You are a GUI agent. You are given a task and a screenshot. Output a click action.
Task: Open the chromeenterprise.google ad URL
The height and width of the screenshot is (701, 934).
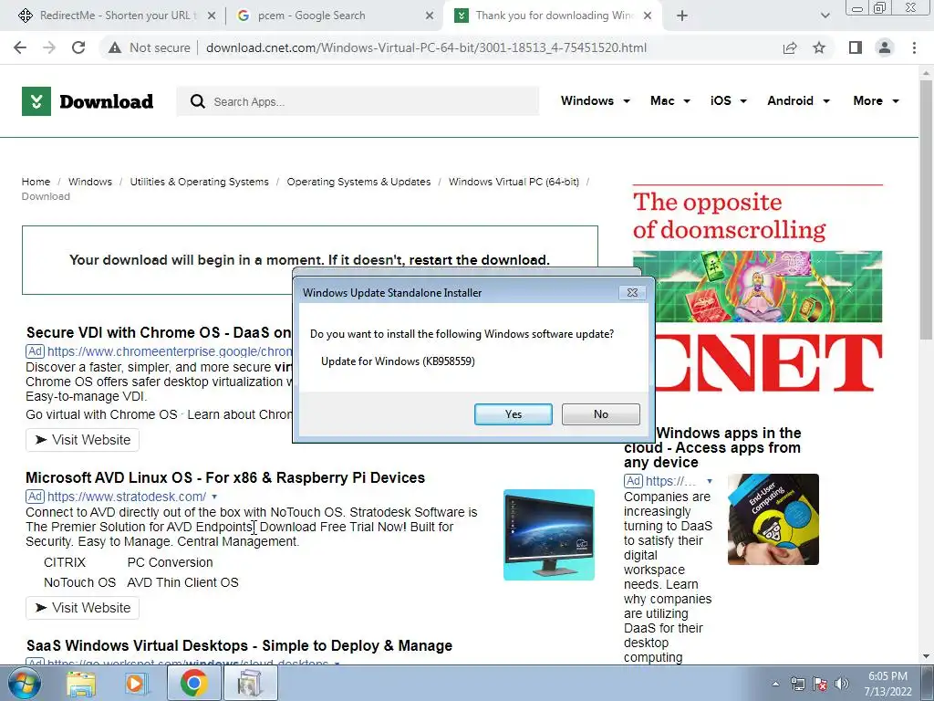click(x=170, y=351)
